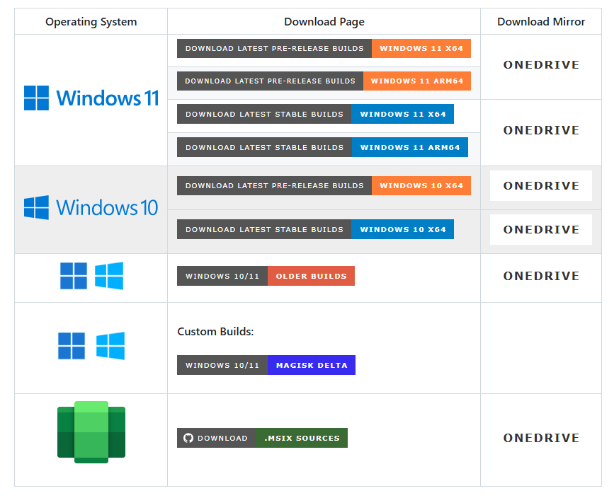614x498 pixels.
Task: Open pre-release builds for Windows 11 arm64
Action: pos(324,81)
